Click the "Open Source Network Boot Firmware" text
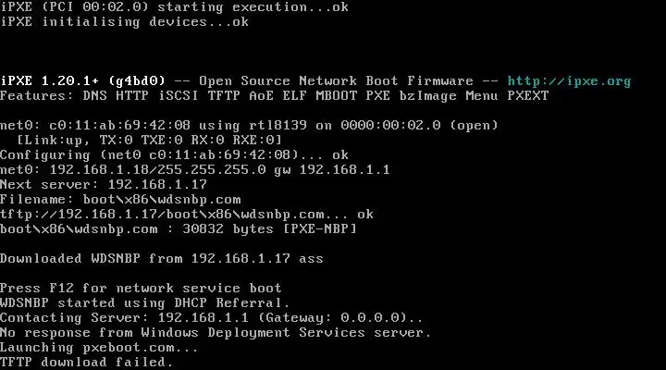 pyautogui.click(x=336, y=80)
